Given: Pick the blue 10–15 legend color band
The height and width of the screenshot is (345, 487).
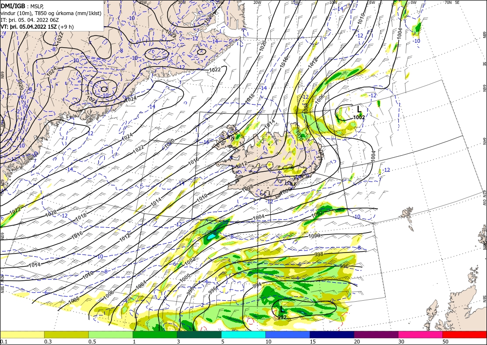Looking at the screenshot, I should click(x=288, y=334).
